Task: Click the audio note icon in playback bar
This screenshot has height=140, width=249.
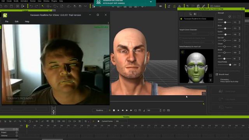Action: tap(144, 110)
